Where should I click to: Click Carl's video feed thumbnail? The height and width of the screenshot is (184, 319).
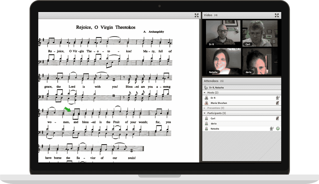(x=260, y=33)
